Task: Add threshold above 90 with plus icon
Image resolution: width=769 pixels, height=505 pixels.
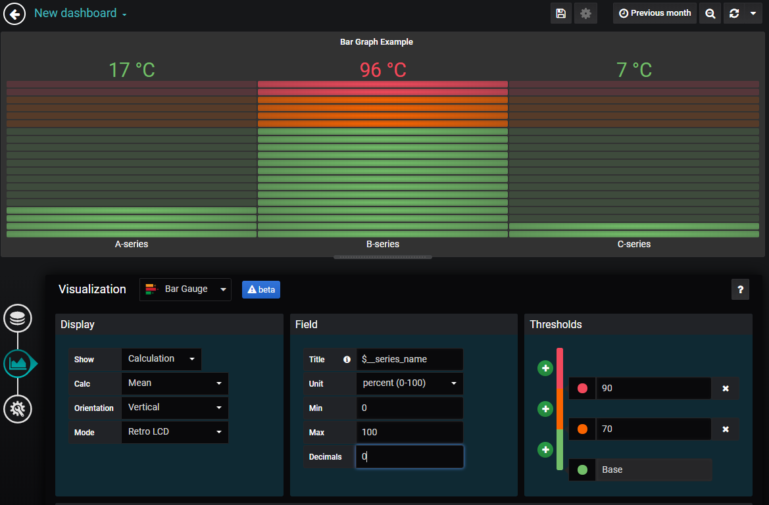Action: point(545,368)
